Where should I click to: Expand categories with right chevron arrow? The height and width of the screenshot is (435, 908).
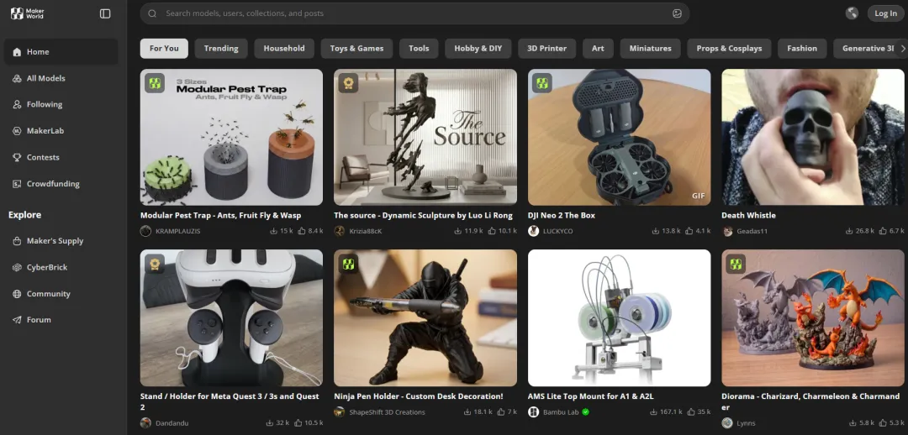coord(902,49)
